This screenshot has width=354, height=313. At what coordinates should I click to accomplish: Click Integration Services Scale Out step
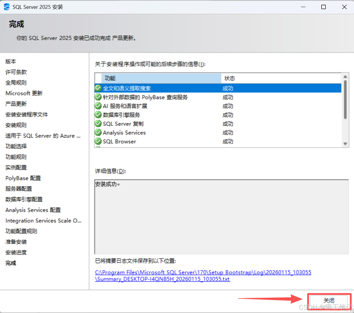coord(44,220)
